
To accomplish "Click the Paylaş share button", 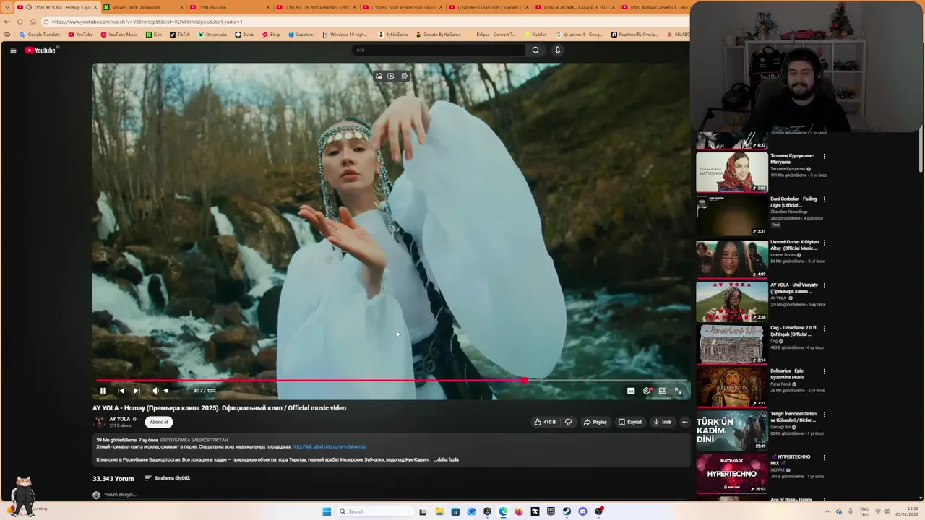I will [595, 422].
